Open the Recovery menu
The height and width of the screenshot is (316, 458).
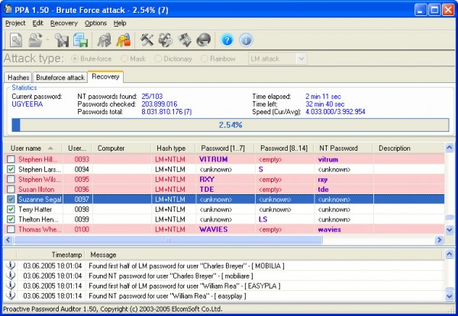63,24
